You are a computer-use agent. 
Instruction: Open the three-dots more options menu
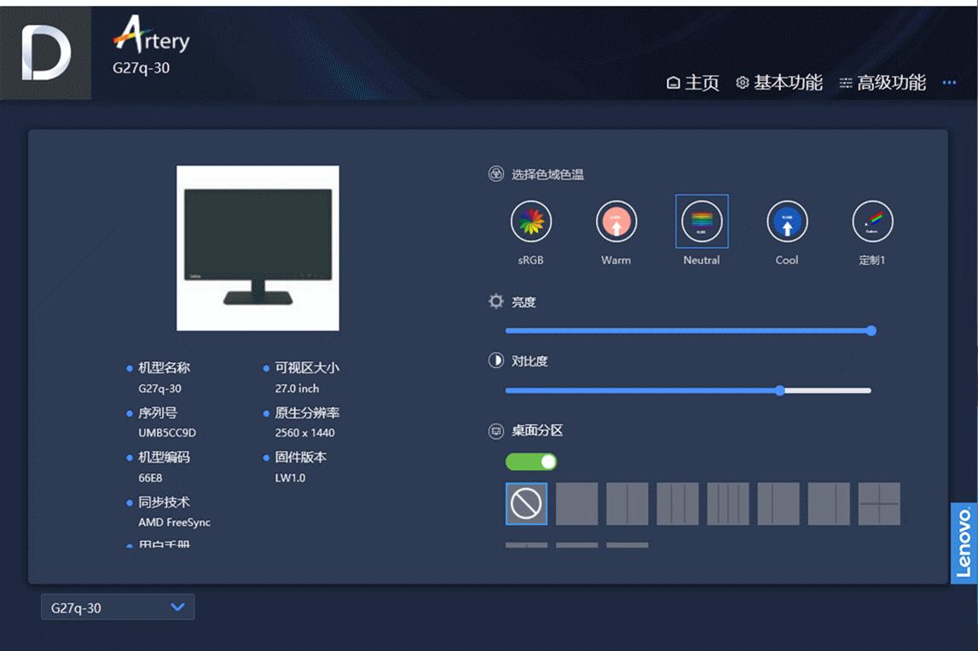click(949, 83)
